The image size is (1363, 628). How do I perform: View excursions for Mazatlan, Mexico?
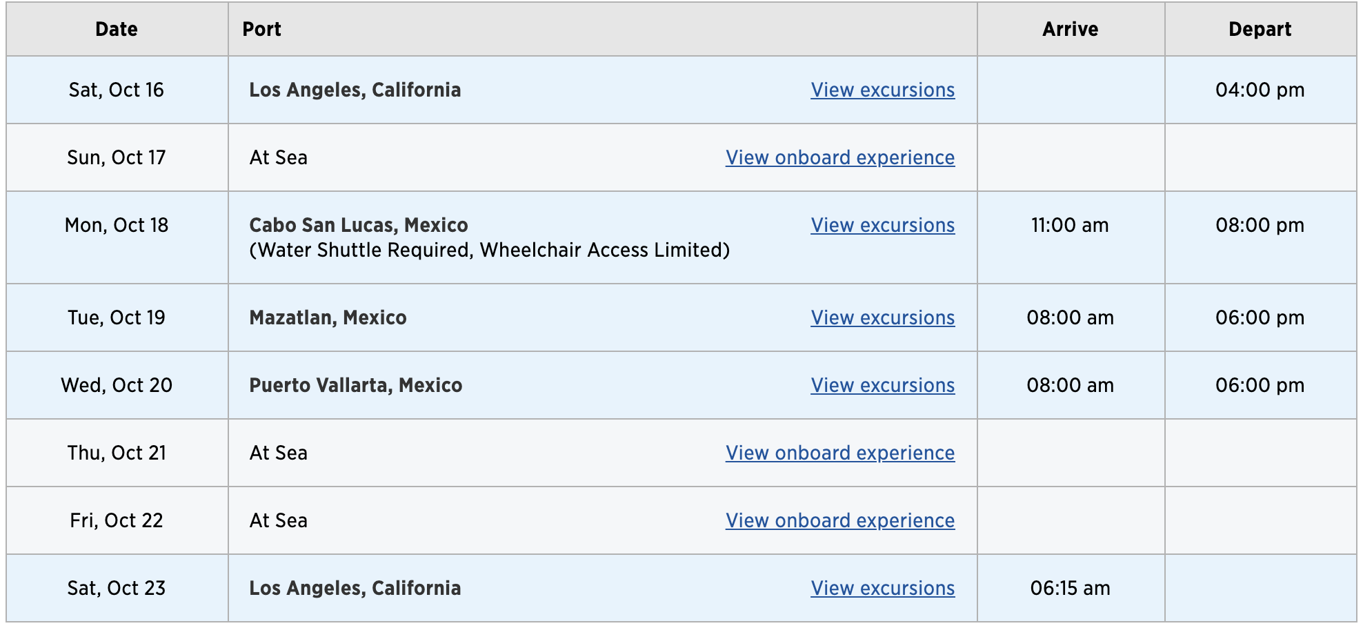(x=882, y=317)
